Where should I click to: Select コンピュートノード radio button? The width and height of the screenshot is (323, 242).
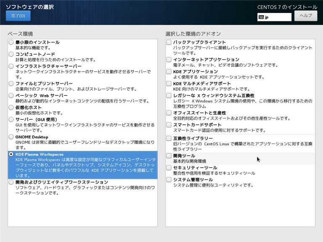point(11,54)
